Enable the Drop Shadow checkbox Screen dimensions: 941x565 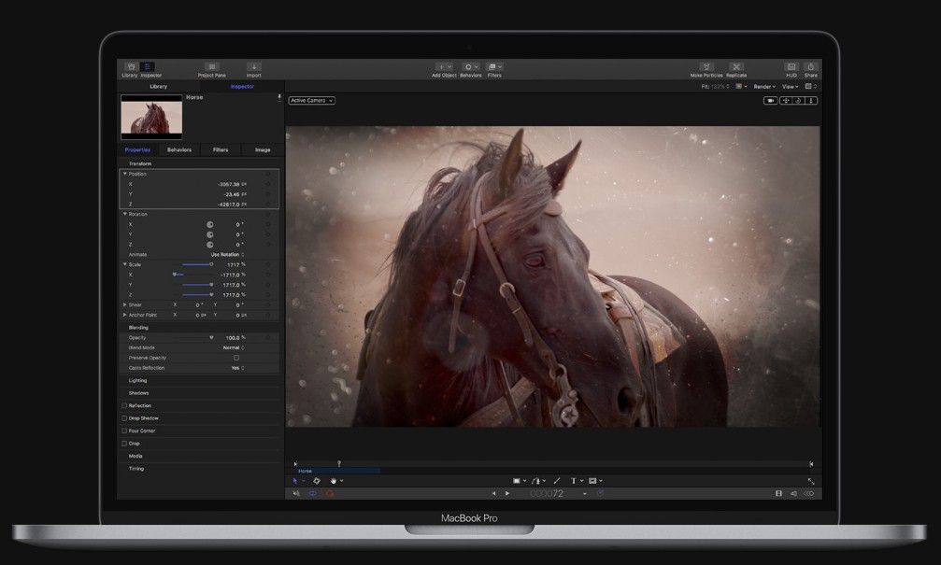coord(124,418)
